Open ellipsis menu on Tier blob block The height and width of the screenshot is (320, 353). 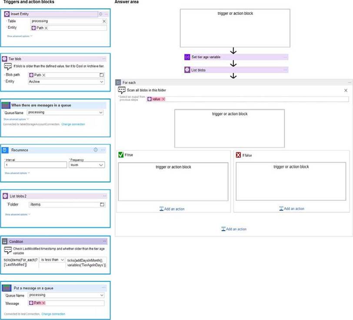tap(104, 58)
